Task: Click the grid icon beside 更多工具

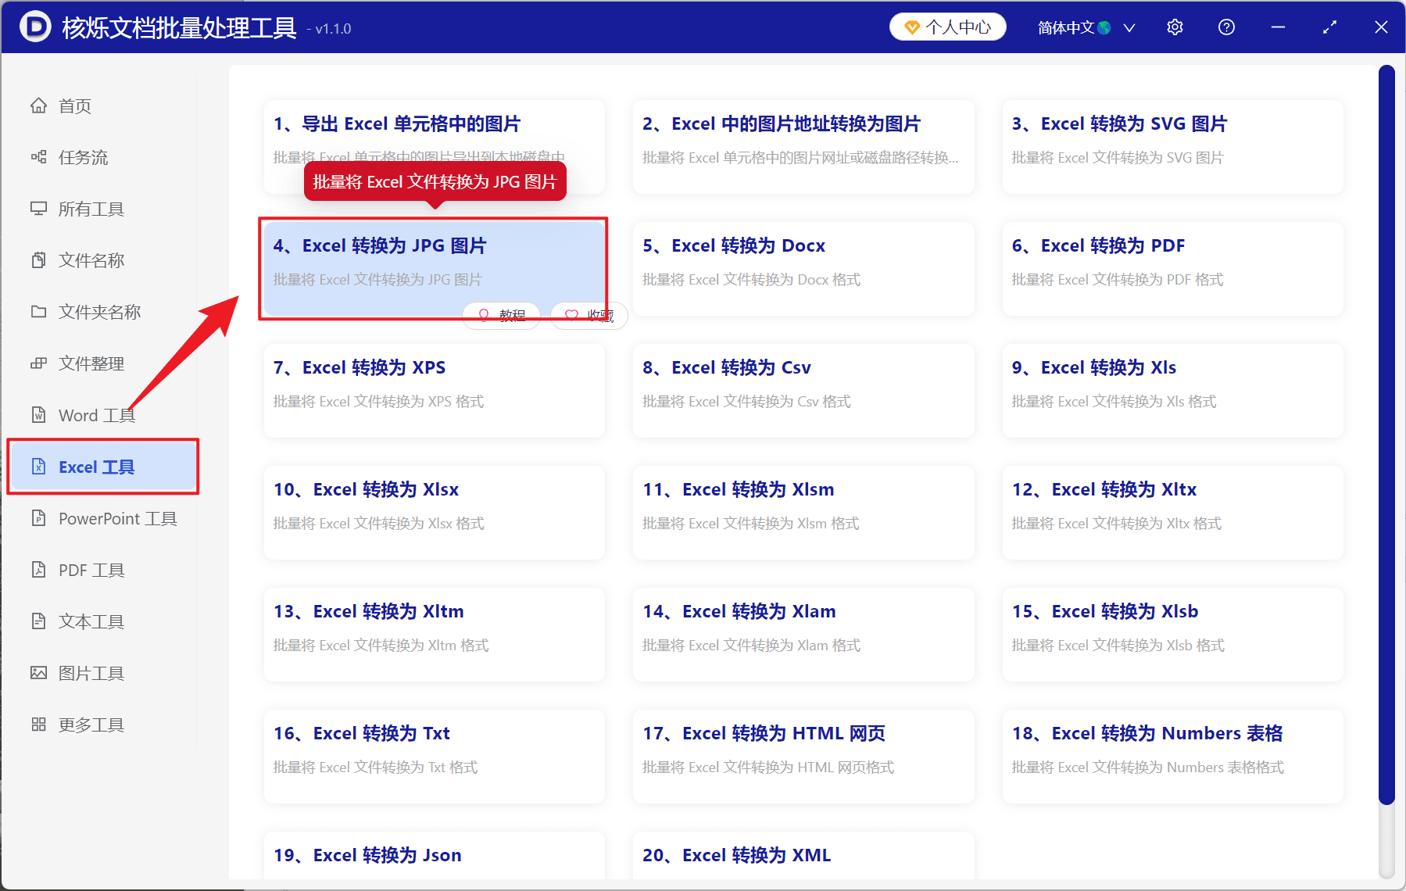Action: (38, 725)
